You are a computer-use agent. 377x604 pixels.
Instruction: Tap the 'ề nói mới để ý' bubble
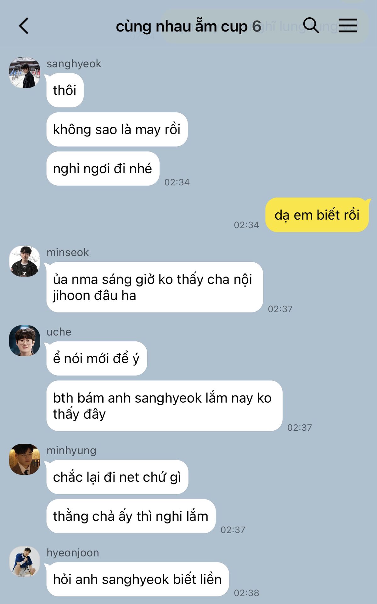pos(97,358)
